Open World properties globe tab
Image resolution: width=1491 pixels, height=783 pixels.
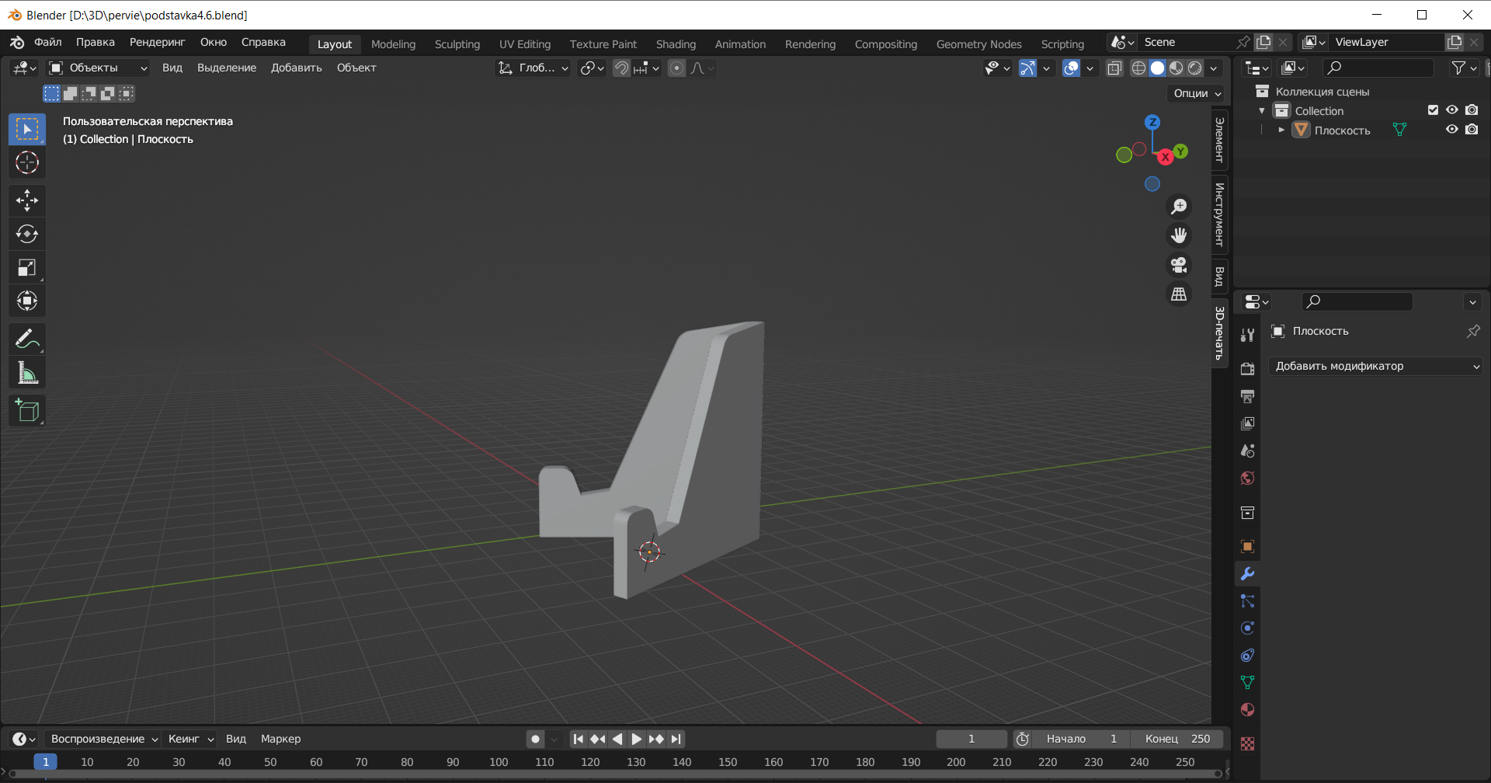1247,478
